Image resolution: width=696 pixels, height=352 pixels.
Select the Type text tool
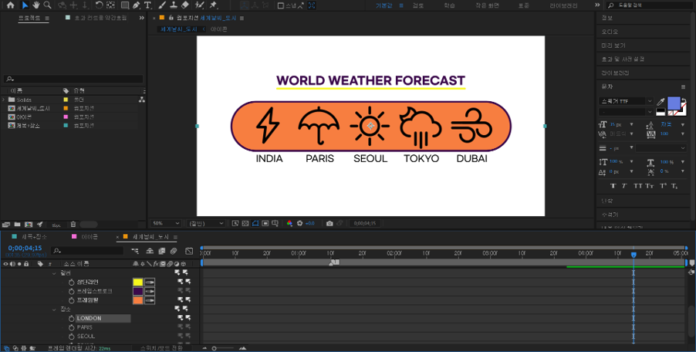click(148, 5)
